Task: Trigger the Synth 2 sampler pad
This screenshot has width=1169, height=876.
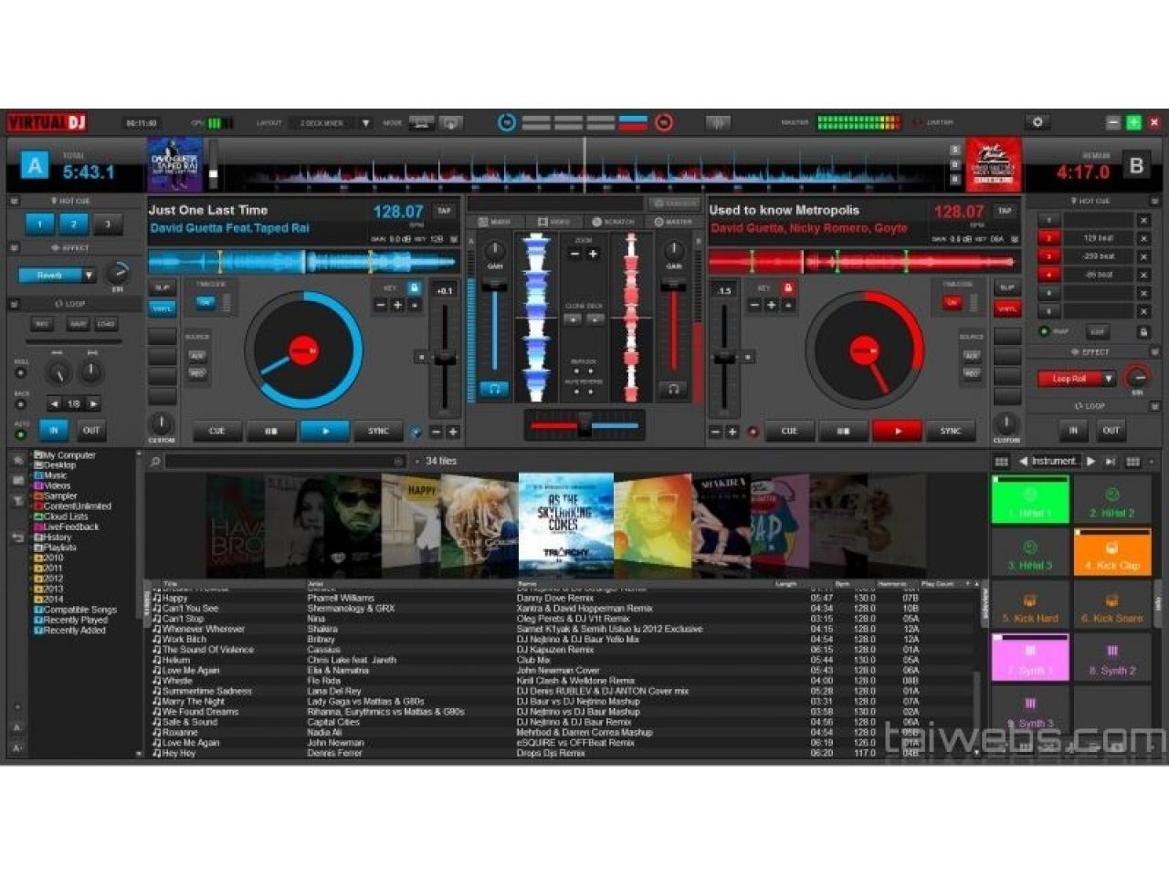Action: pos(1112,657)
